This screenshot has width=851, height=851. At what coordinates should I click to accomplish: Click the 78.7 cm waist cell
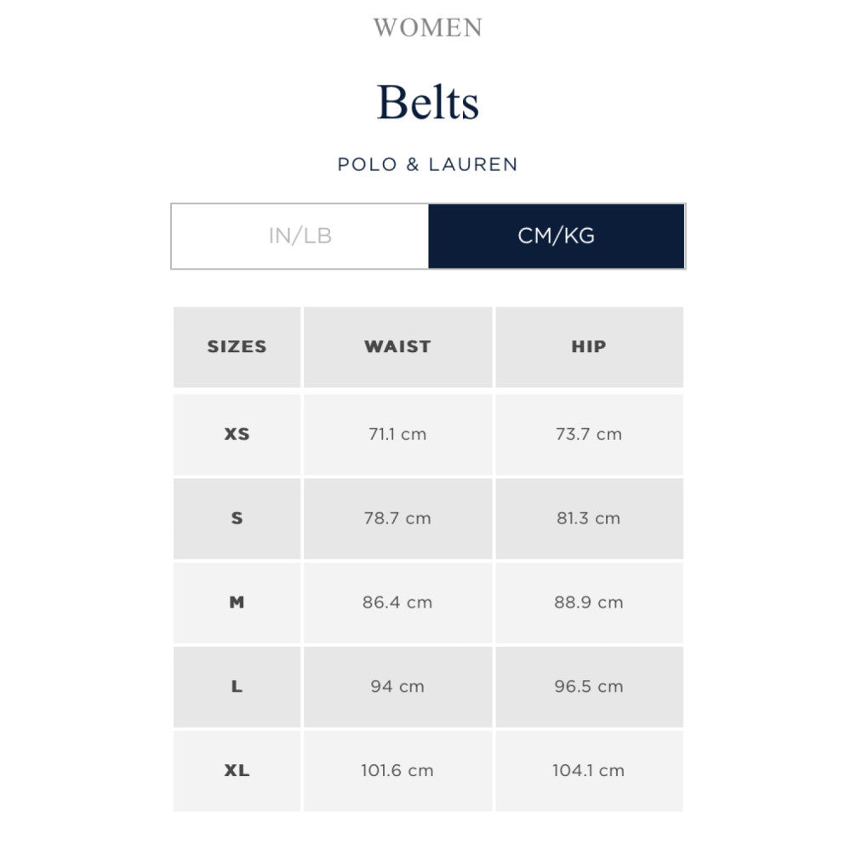pos(397,518)
